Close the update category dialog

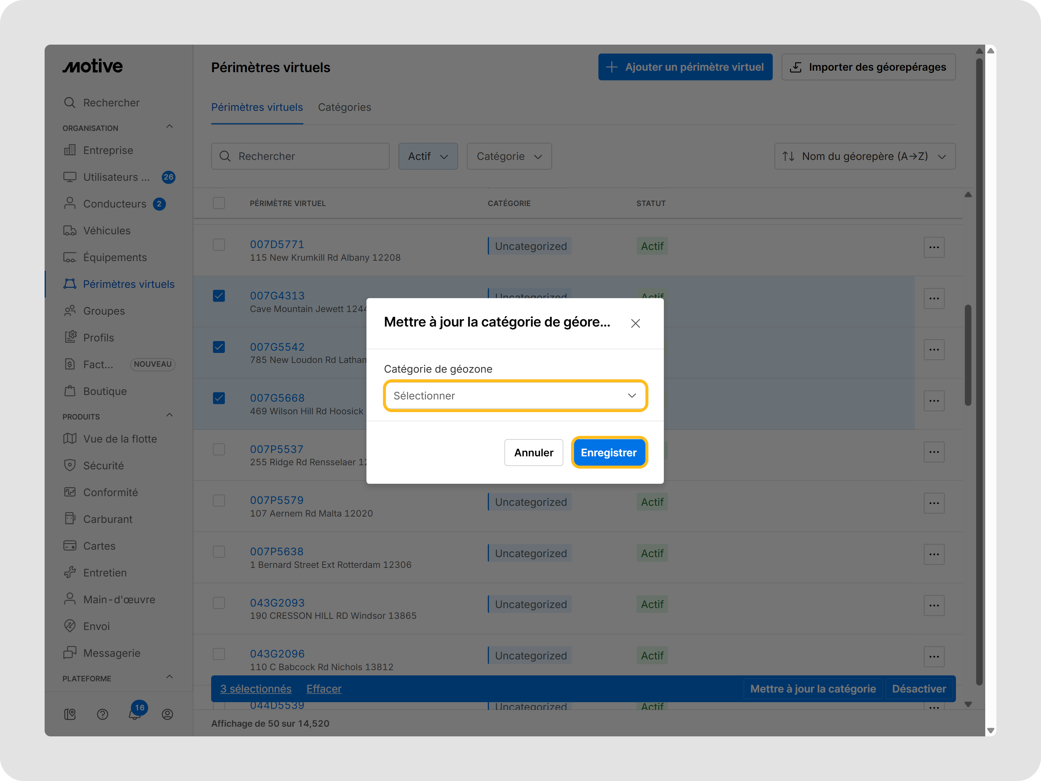[635, 324]
